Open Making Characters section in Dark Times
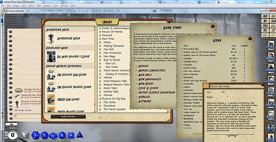Screen dimensions: 276x142 [x=152, y=70]
